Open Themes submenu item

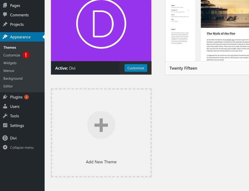(x=10, y=47)
